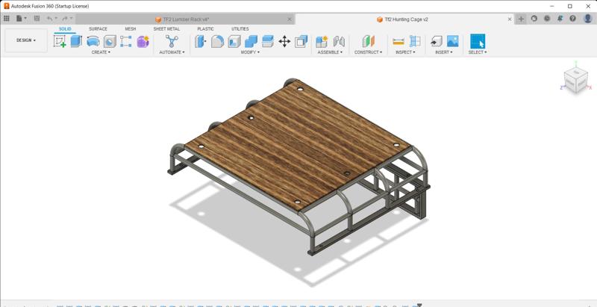597x307 pixels.
Task: Switch to the SURFACE tab
Action: pos(98,29)
